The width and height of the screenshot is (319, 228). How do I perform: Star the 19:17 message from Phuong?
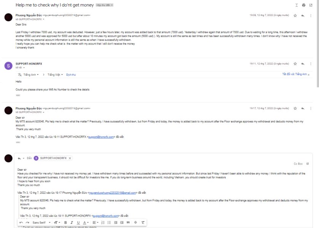pyautogui.click(x=295, y=108)
